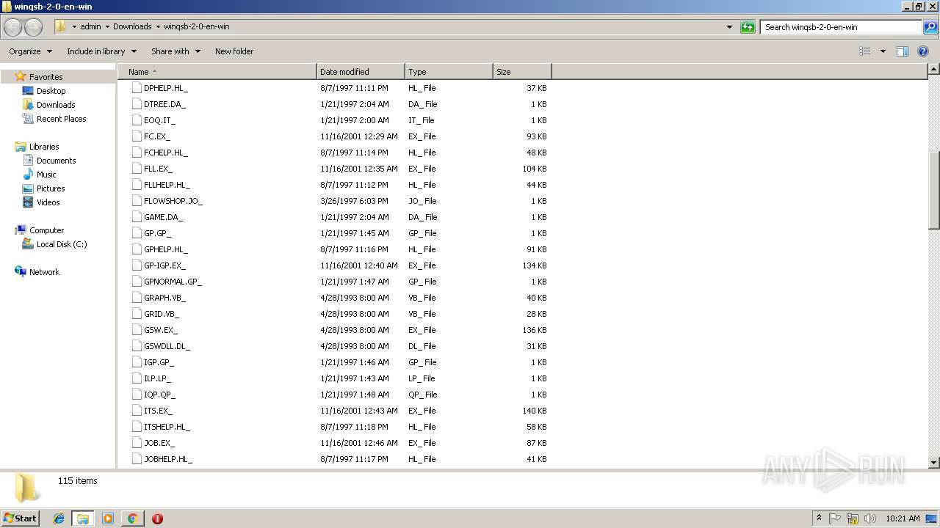Open the Organize menu
The width and height of the screenshot is (940, 528).
click(x=30, y=51)
